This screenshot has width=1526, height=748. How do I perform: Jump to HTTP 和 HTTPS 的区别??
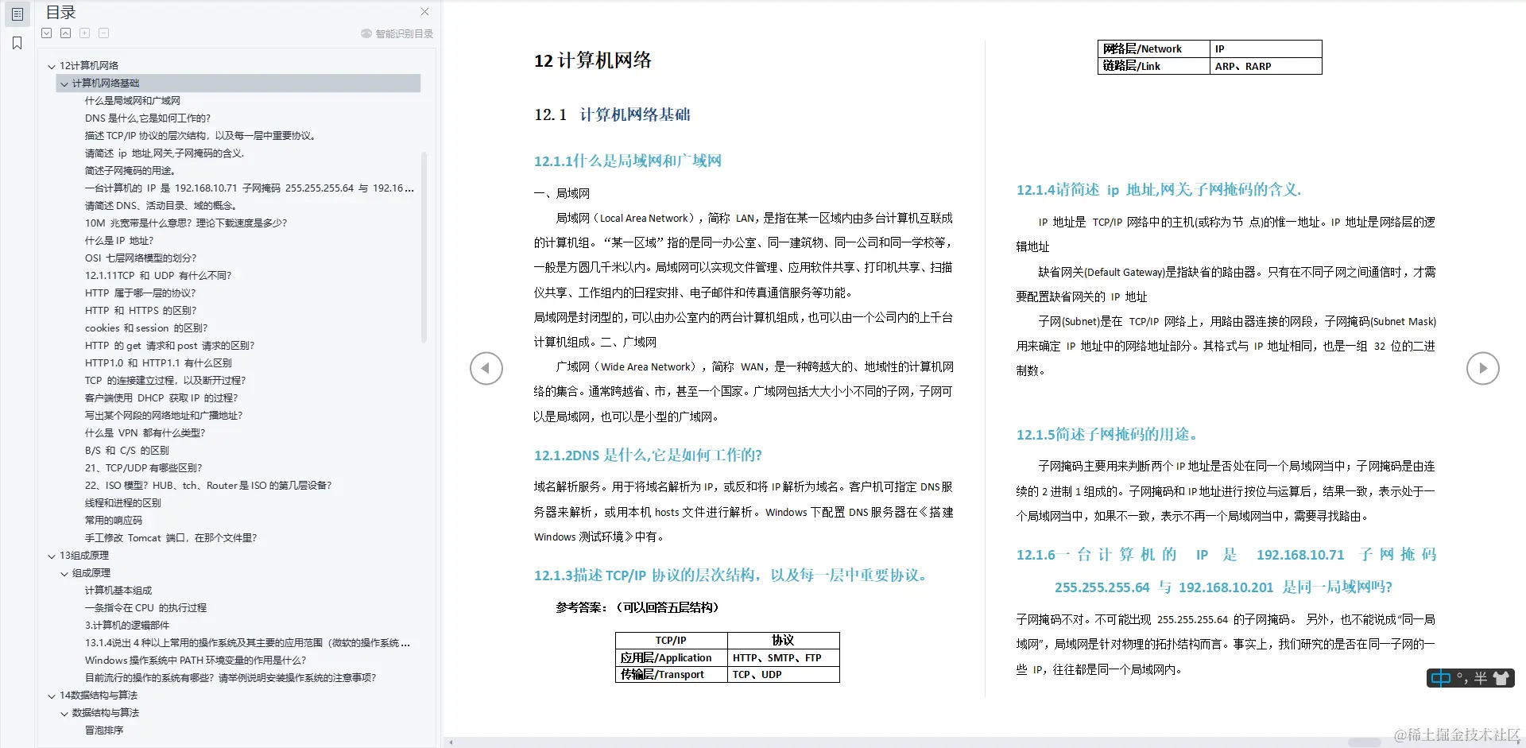click(141, 311)
